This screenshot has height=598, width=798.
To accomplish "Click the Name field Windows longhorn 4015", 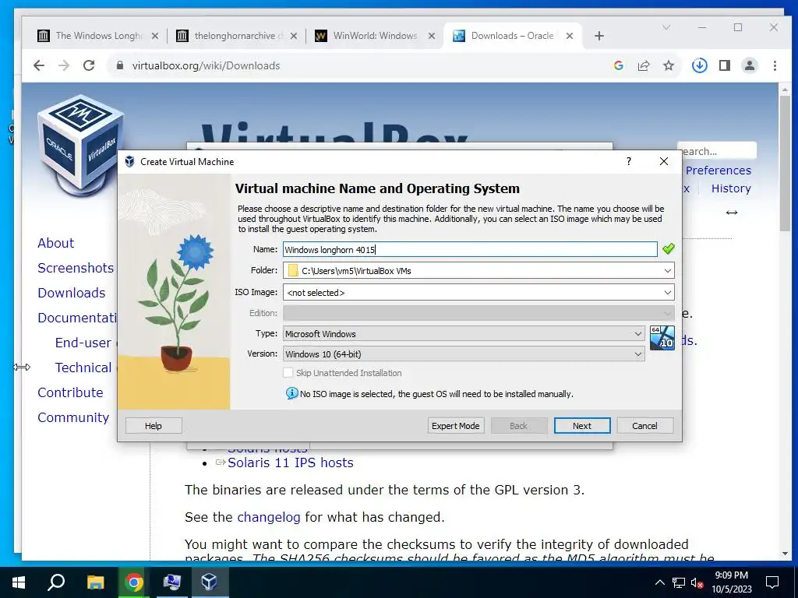I will pyautogui.click(x=470, y=250).
